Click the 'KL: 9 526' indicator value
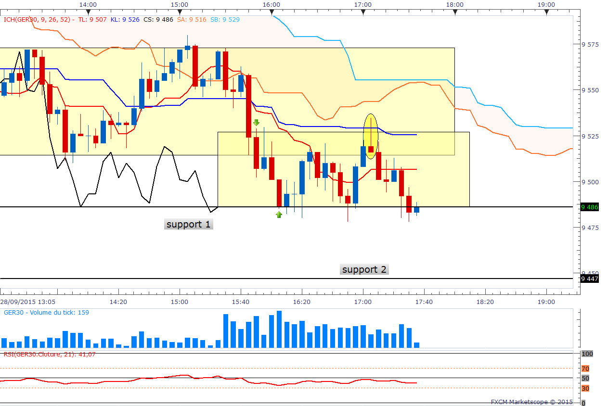Viewport: 608px width, 406px height. [126, 20]
